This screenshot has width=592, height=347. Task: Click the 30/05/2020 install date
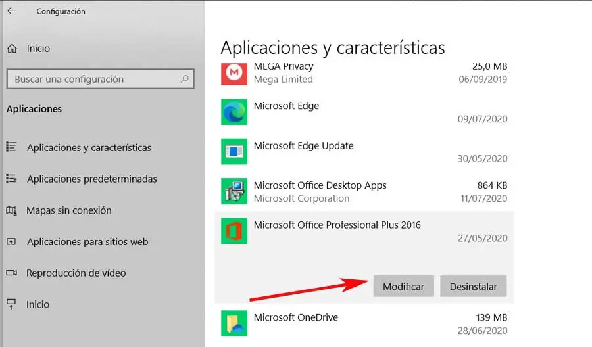(x=483, y=158)
